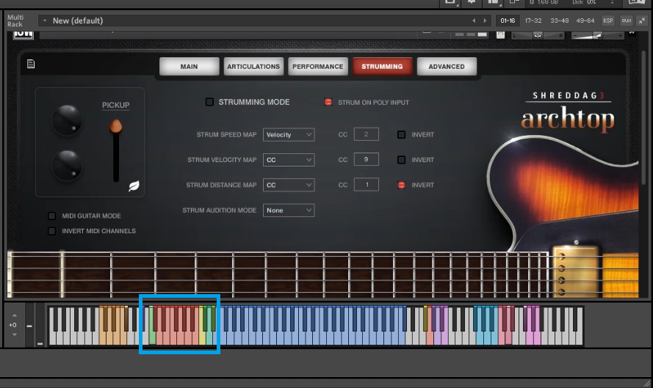Enable the Strumming Mode checkbox

pos(209,102)
